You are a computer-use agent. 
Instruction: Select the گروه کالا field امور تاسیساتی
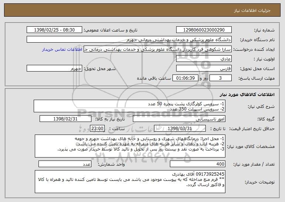pyautogui.click(x=179, y=119)
